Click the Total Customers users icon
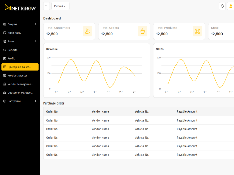 87,31
